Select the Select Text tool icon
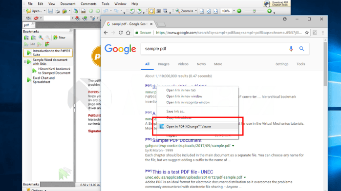341x191 pixels. pyautogui.click(x=165, y=11)
